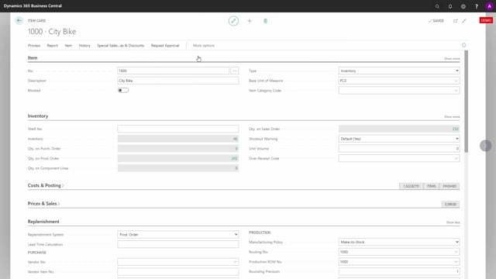Click the DEMO badge
496x279 pixels.
point(486,21)
